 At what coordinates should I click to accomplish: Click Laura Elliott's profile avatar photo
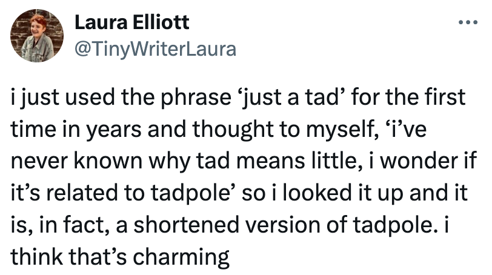pyautogui.click(x=38, y=36)
